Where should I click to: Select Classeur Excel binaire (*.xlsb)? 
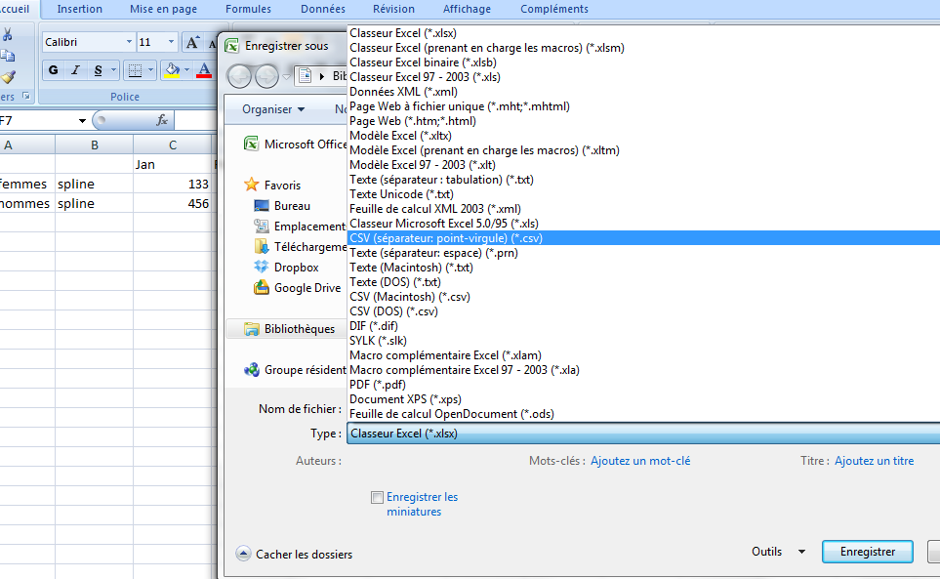tap(643, 62)
